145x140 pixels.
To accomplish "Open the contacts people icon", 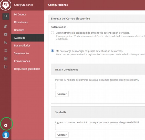I will pyautogui.click(x=6, y=26).
